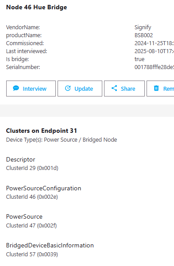The height and width of the screenshot is (266, 174).
Task: Click the Share network icon
Action: click(x=114, y=88)
